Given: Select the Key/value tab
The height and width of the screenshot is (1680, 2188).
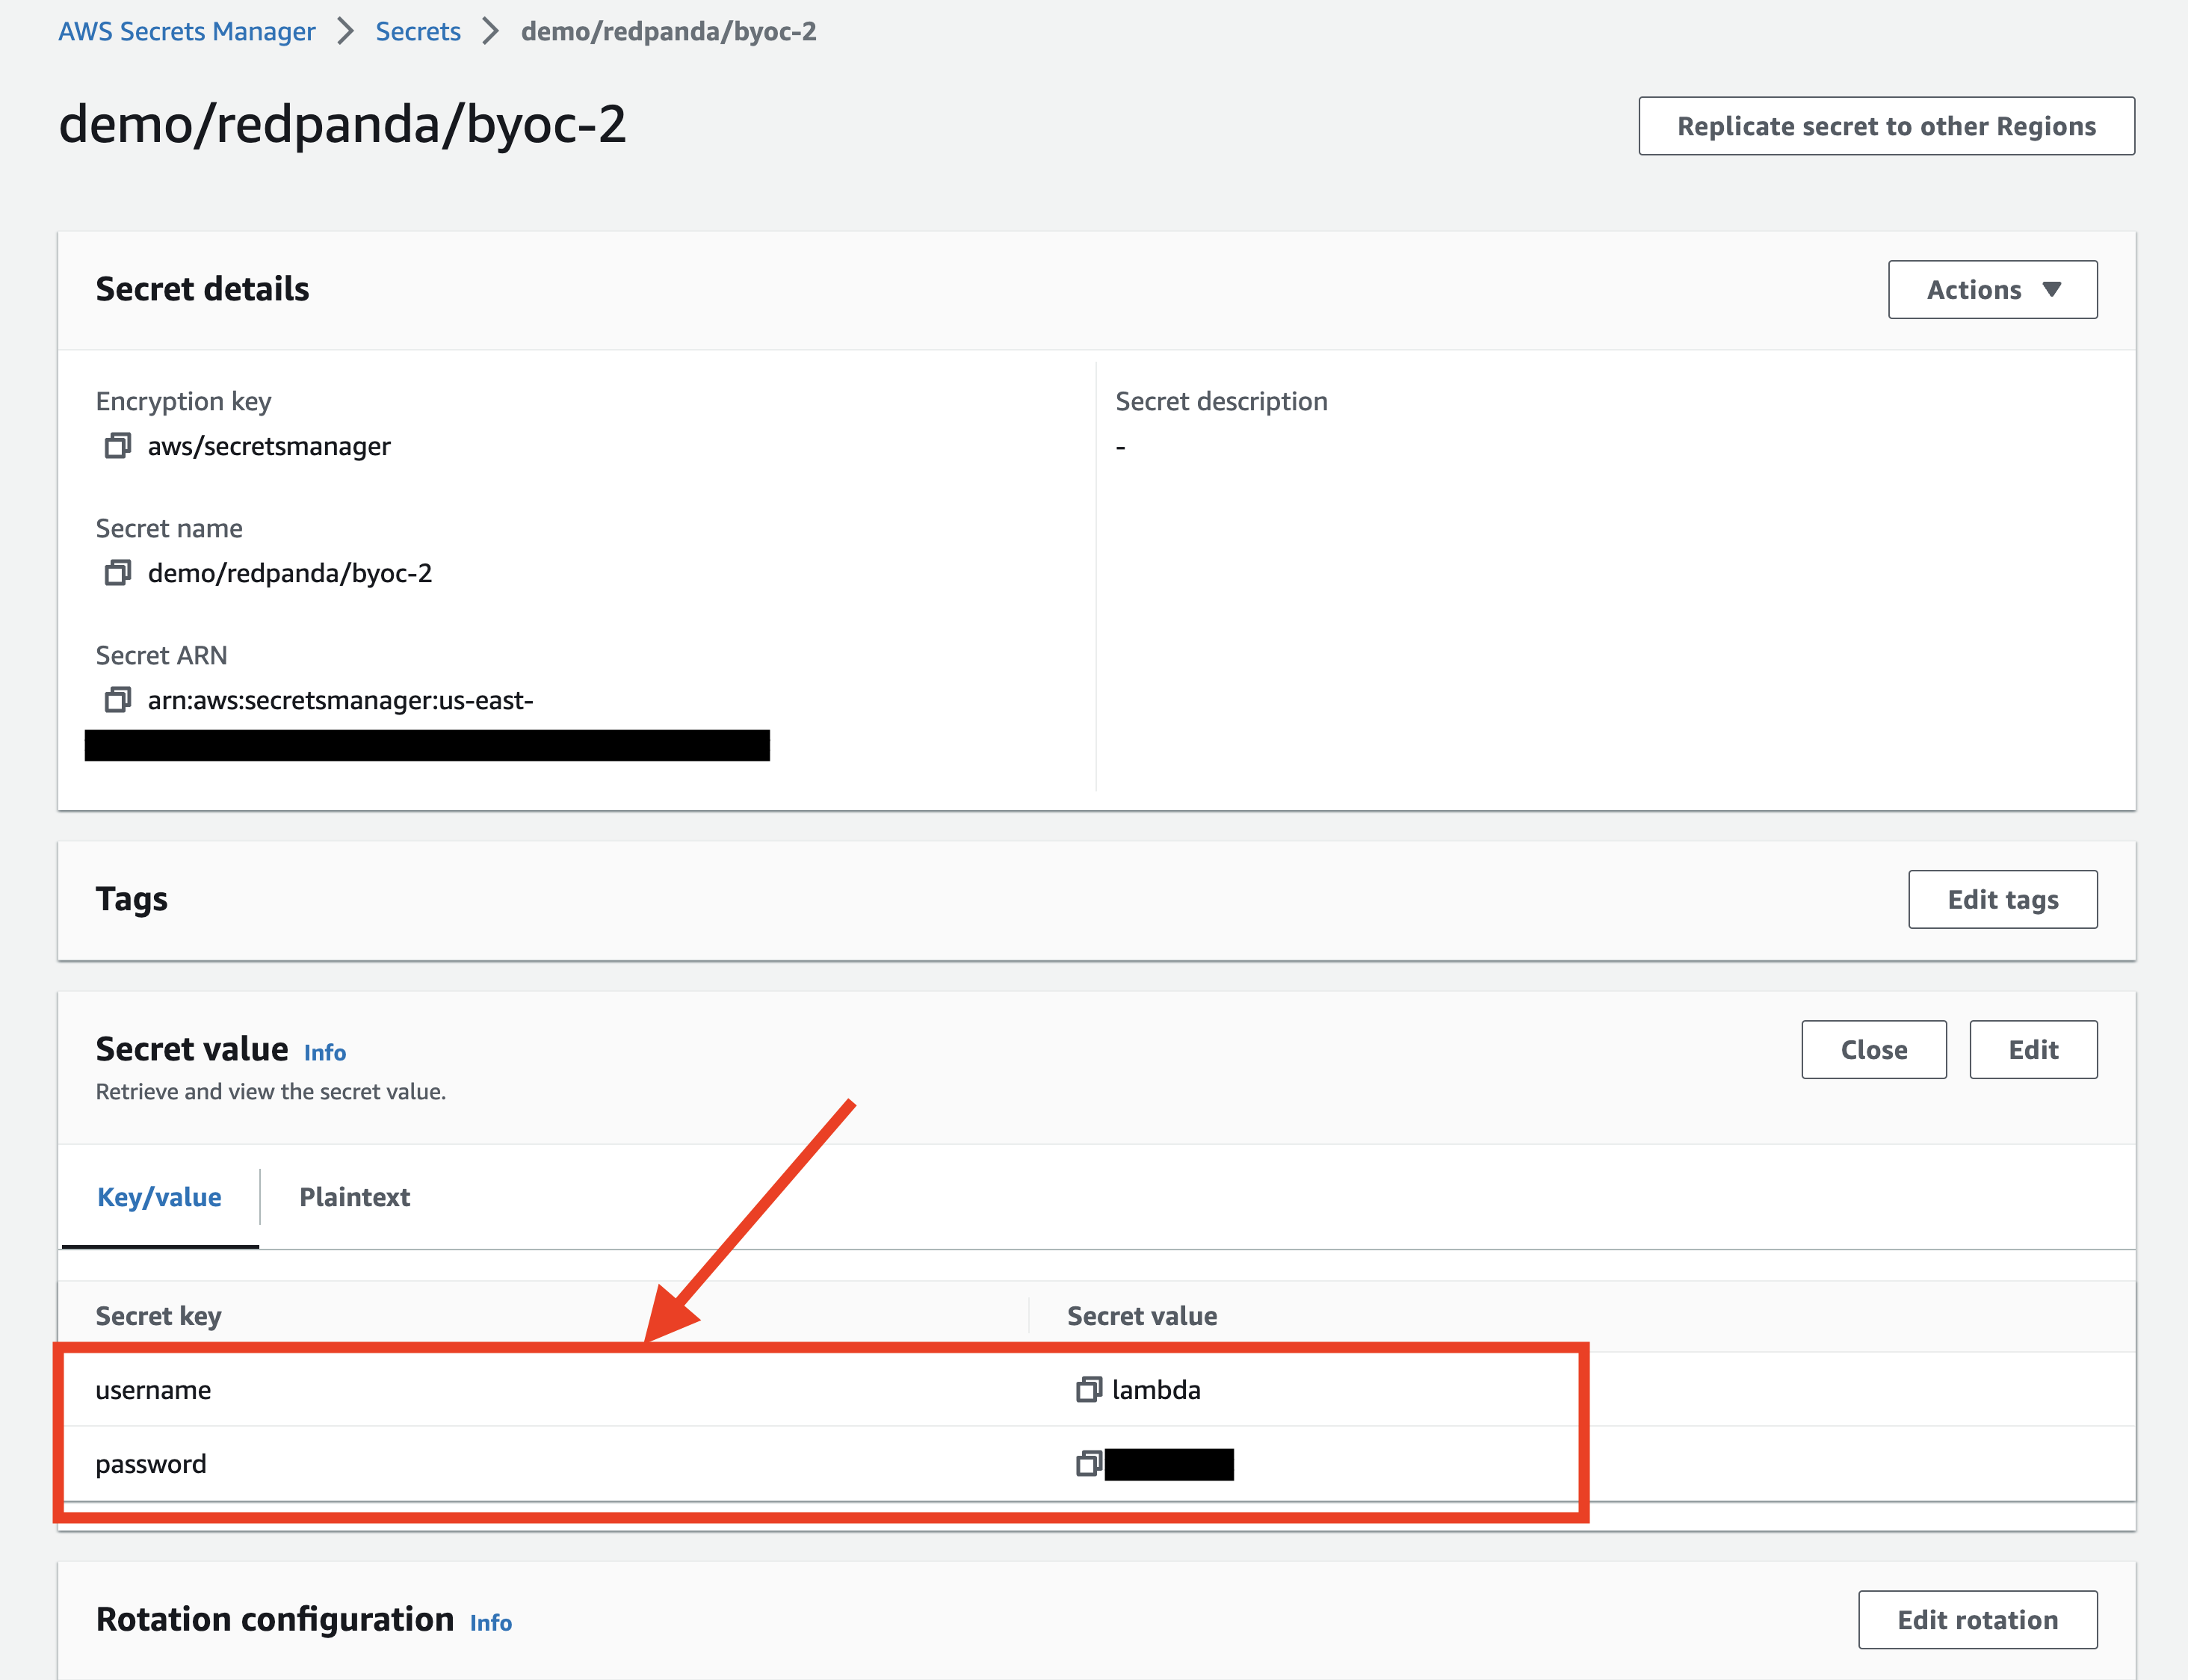Looking at the screenshot, I should 159,1197.
